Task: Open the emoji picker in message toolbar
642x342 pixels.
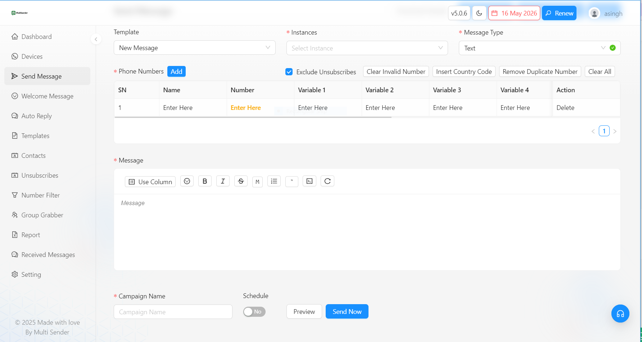Action: tap(187, 181)
